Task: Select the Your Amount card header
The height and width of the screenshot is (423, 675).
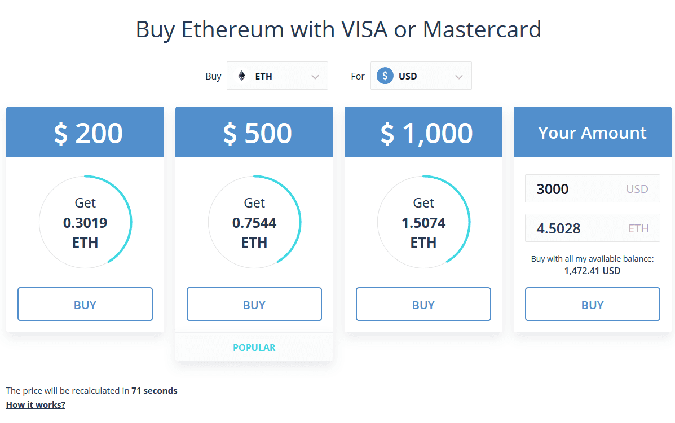Action: tap(593, 132)
